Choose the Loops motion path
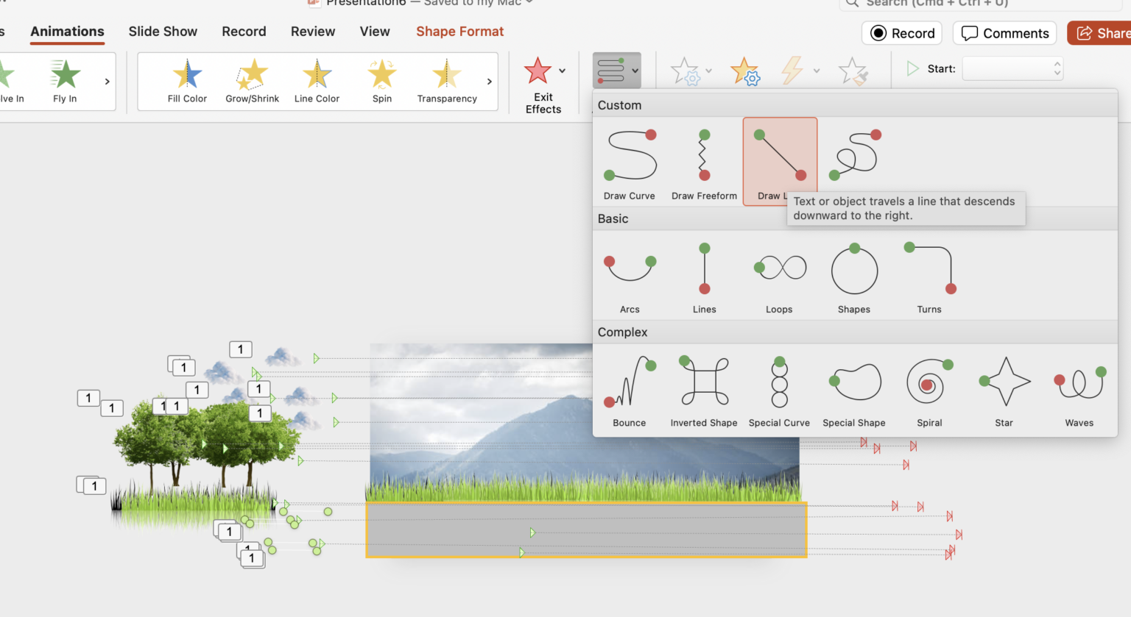1131x617 pixels. tap(779, 277)
